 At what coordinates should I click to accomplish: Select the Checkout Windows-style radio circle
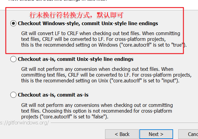[13, 23]
